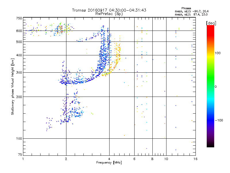Screen dimensions: 230x173
Task: Click the y-axis tick label '600'
Action: [19, 31]
